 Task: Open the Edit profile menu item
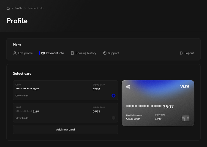pyautogui.click(x=25, y=53)
